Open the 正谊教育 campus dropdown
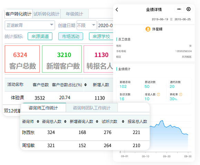 [x=30, y=25]
